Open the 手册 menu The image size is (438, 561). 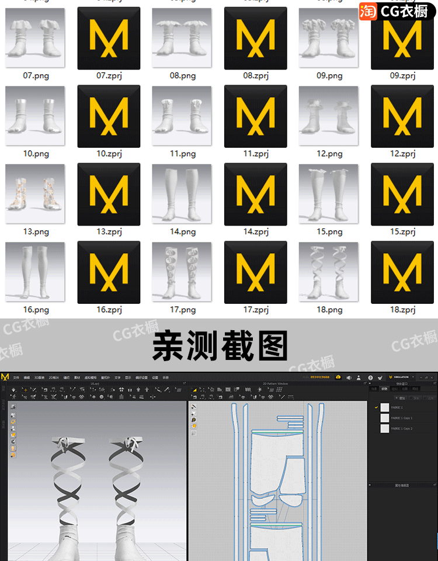click(x=165, y=378)
